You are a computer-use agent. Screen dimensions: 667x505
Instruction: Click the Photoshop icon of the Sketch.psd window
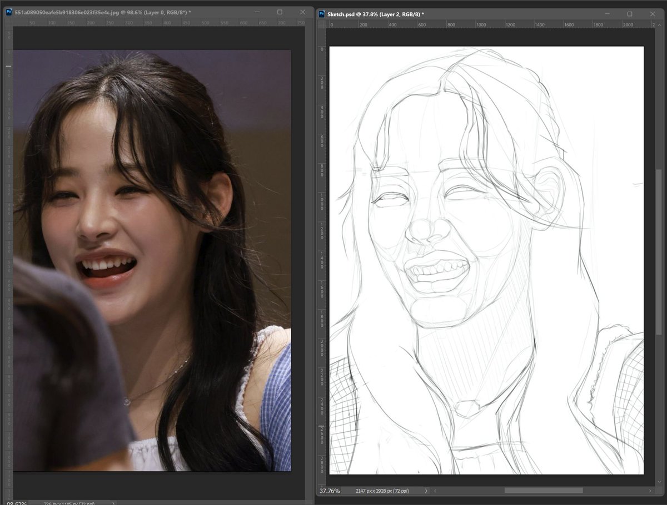point(322,14)
